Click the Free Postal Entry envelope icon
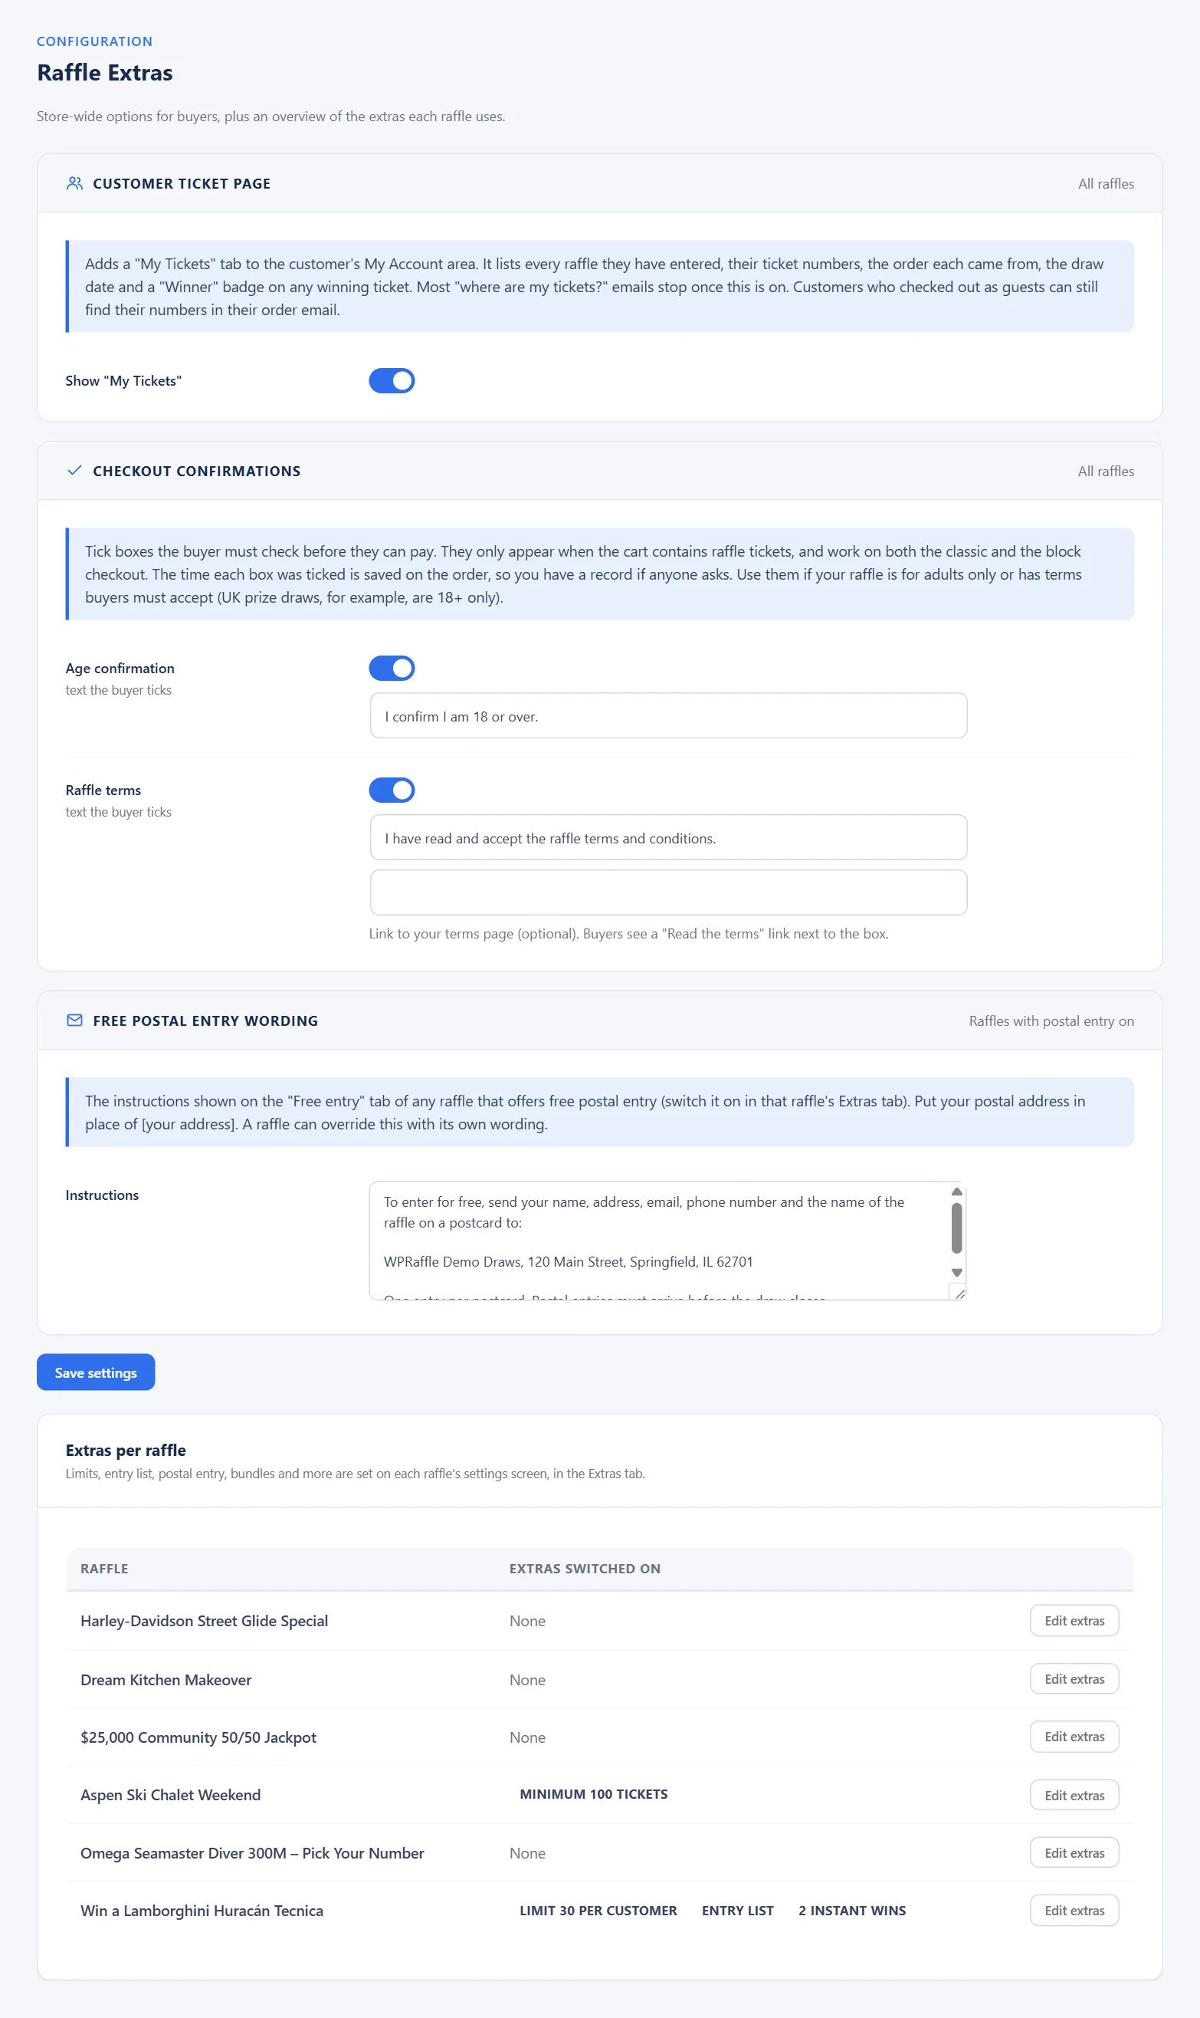1200x2018 pixels. 74,1021
